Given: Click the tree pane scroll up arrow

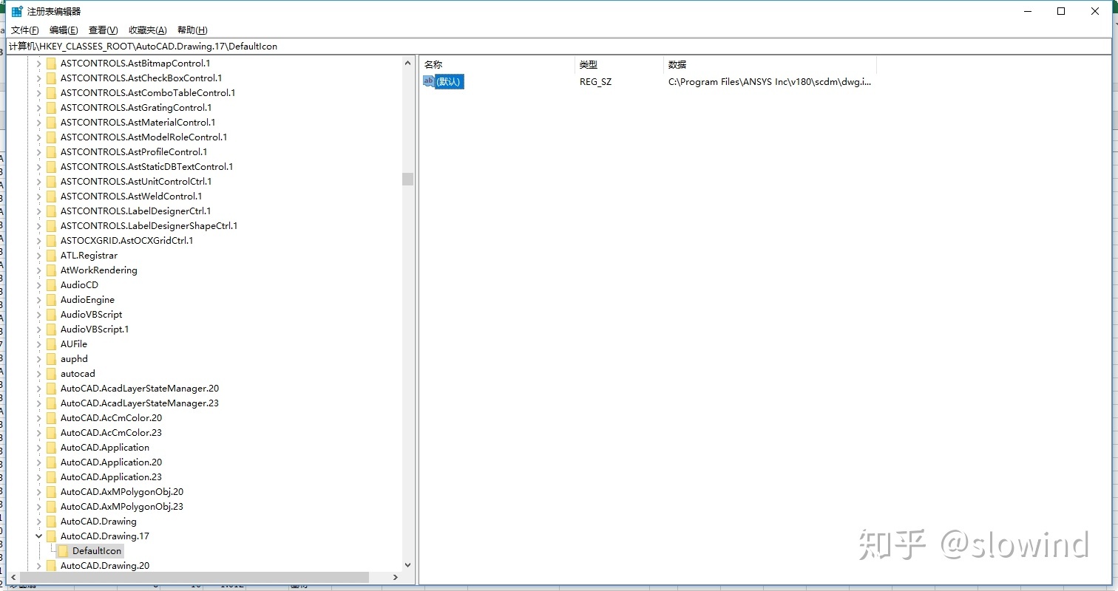Looking at the screenshot, I should [407, 64].
